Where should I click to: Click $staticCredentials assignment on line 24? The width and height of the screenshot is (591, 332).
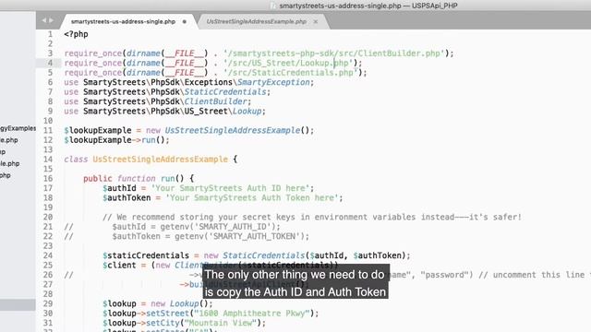(x=257, y=255)
